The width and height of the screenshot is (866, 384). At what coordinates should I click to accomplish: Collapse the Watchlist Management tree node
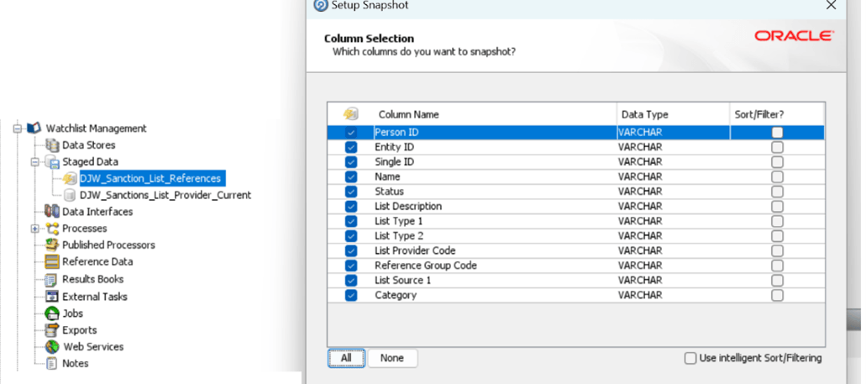[17, 129]
